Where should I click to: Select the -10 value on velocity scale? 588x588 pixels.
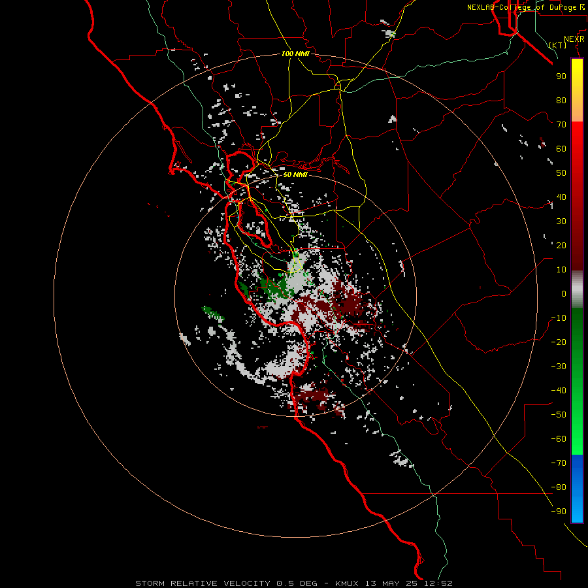coord(559,318)
